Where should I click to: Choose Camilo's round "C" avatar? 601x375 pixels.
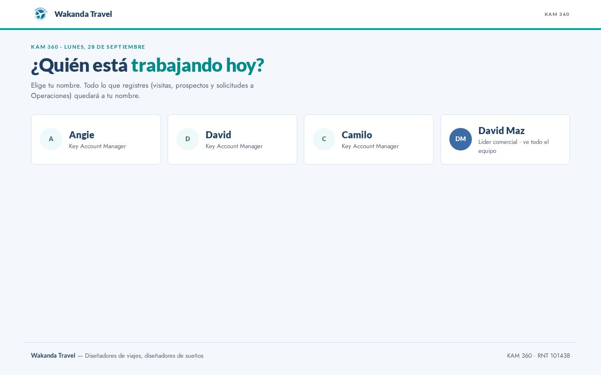(x=324, y=139)
